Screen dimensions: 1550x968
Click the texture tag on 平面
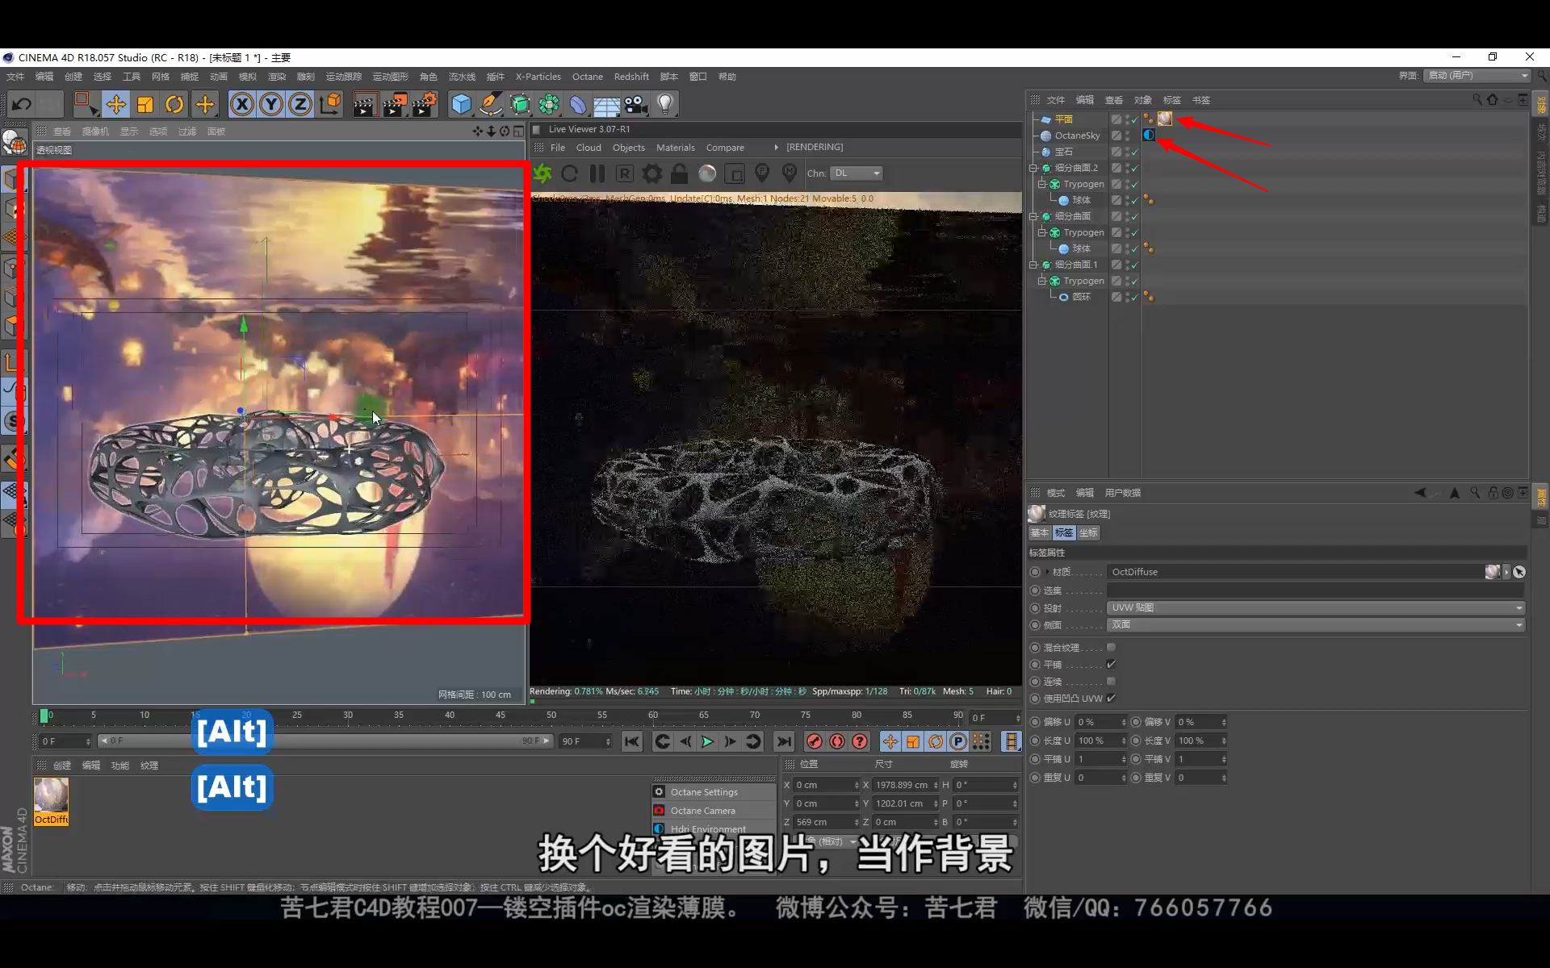[x=1165, y=119]
